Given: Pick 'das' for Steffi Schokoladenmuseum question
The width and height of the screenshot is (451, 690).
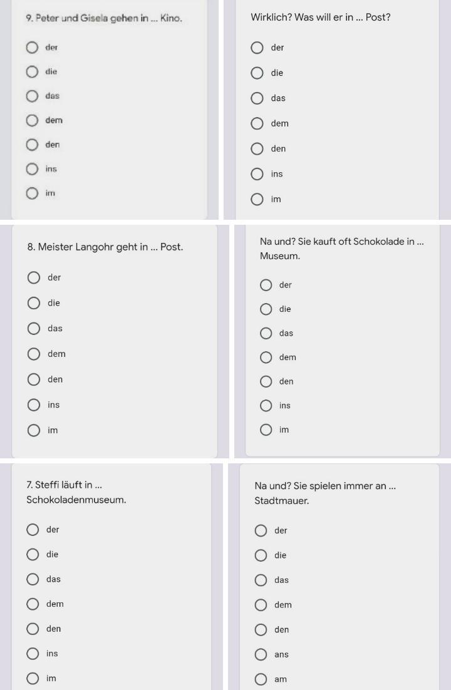Looking at the screenshot, I should pyautogui.click(x=33, y=580).
